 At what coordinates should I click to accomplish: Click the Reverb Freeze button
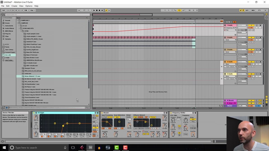(x=146, y=131)
